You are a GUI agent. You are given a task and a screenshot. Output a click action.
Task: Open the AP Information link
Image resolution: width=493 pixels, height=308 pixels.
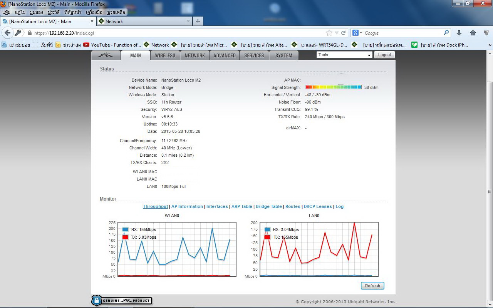(187, 206)
